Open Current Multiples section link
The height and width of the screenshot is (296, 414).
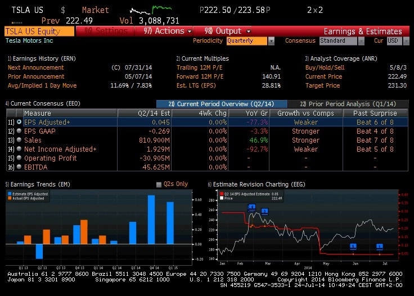click(x=202, y=58)
